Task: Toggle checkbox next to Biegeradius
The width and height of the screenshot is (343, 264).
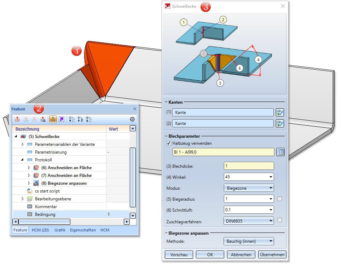Action: [279, 199]
